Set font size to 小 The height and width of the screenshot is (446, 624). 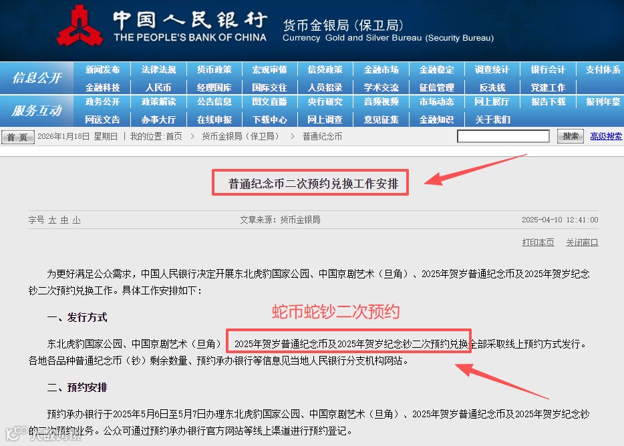point(76,220)
